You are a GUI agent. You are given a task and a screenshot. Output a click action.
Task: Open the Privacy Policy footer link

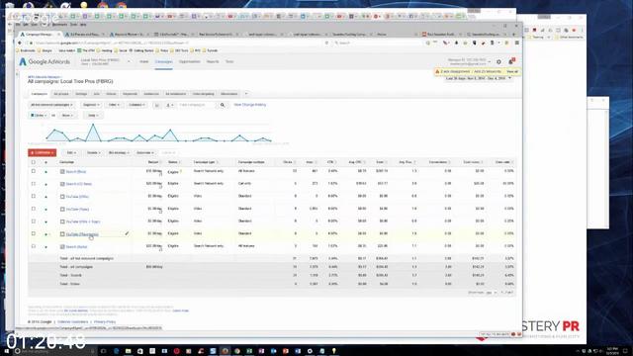click(105, 322)
